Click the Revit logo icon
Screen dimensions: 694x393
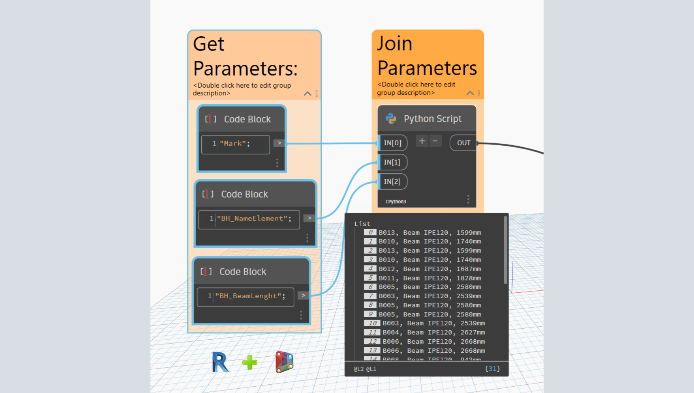(x=220, y=362)
